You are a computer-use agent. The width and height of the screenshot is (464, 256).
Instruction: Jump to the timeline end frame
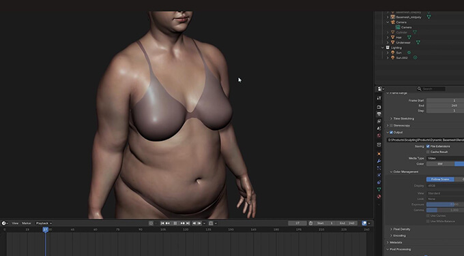[188, 223]
